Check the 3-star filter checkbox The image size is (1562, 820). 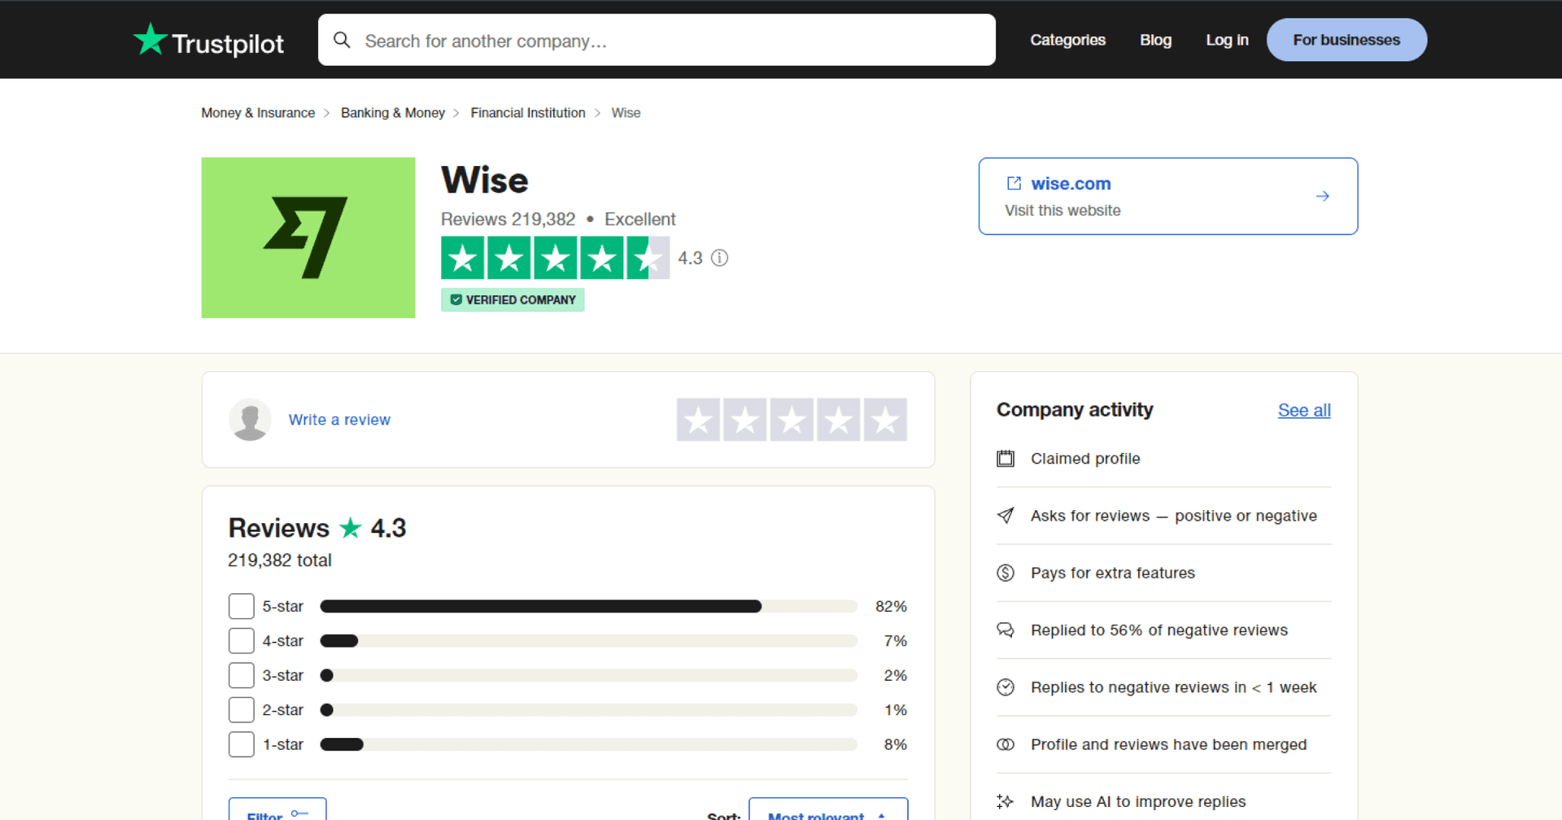click(x=241, y=674)
